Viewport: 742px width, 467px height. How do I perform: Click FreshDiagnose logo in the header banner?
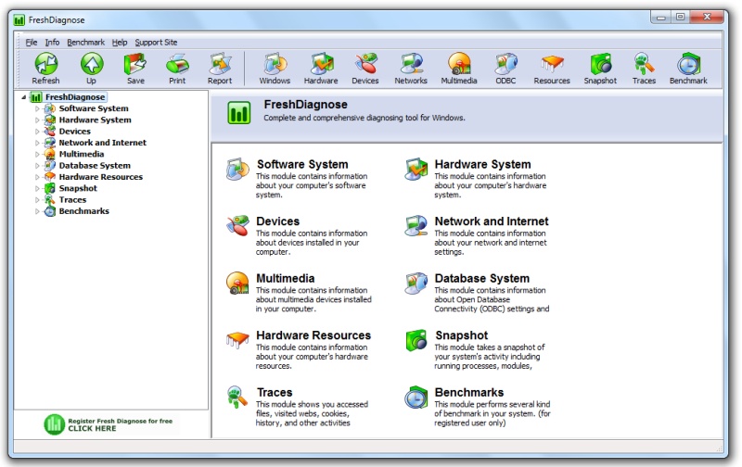tap(239, 113)
